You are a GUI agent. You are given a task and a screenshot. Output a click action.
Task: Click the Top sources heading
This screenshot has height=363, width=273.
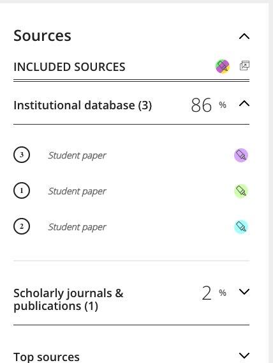coord(47,357)
